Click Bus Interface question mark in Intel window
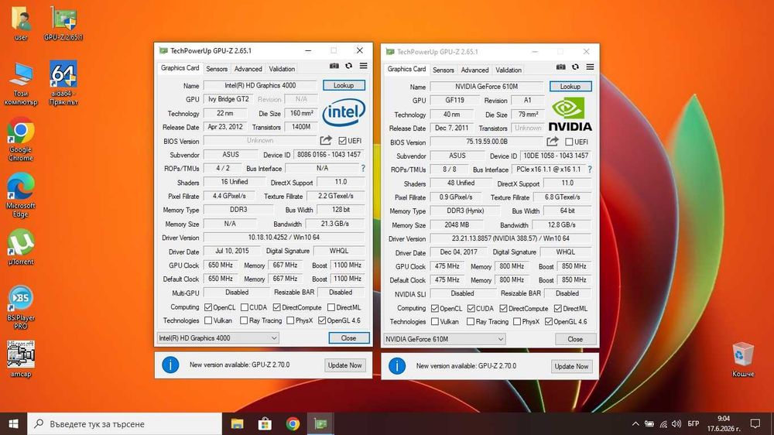 coord(363,169)
